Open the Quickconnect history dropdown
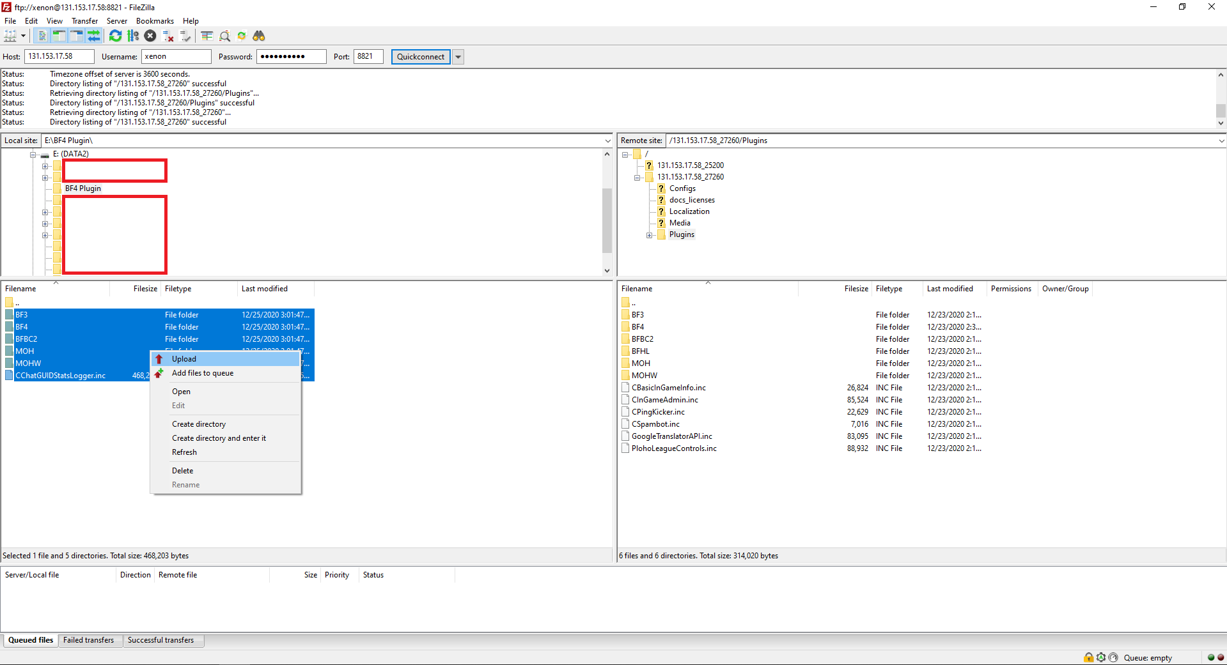This screenshot has width=1227, height=665. pos(458,57)
